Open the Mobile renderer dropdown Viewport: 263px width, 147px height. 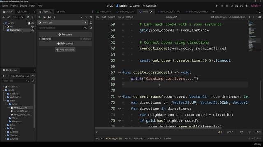[x=256, y=6]
